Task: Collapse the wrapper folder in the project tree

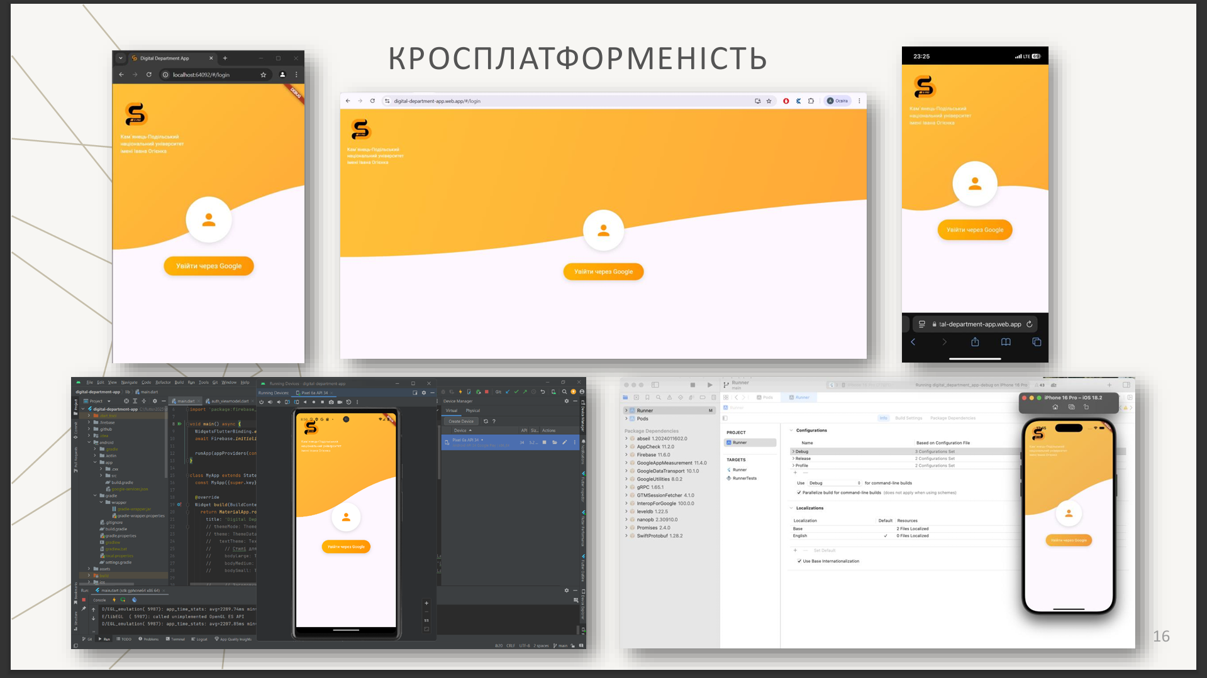Action: 101,502
